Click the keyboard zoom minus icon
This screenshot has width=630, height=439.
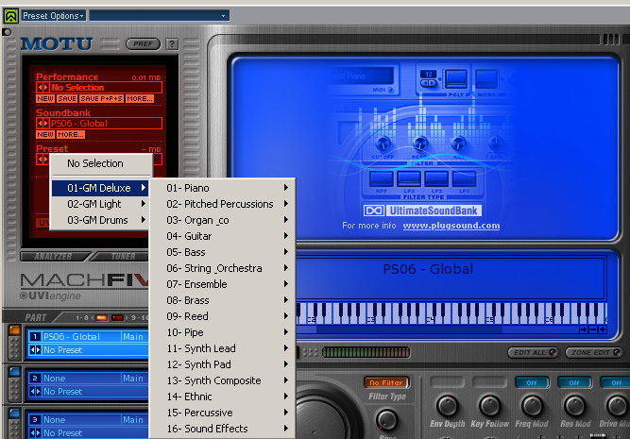[592, 329]
